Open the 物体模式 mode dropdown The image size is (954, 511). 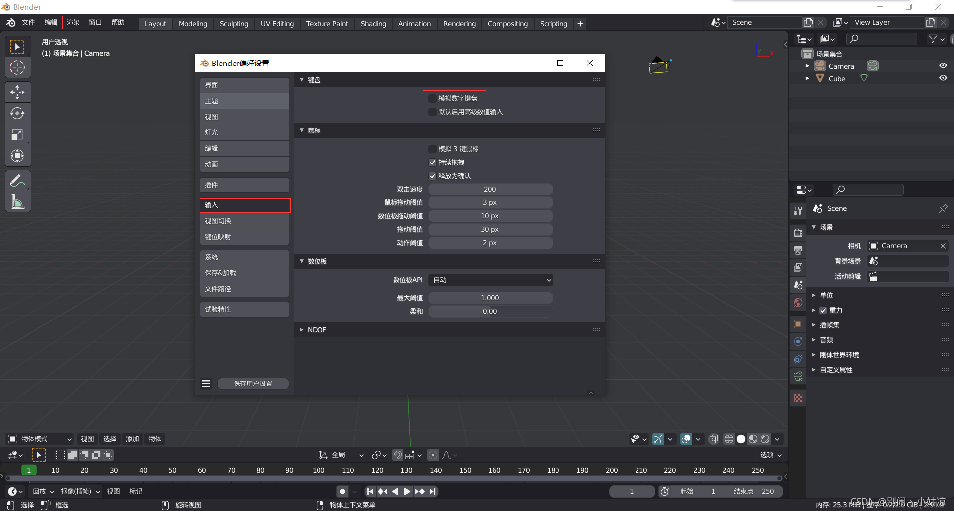pyautogui.click(x=40, y=439)
